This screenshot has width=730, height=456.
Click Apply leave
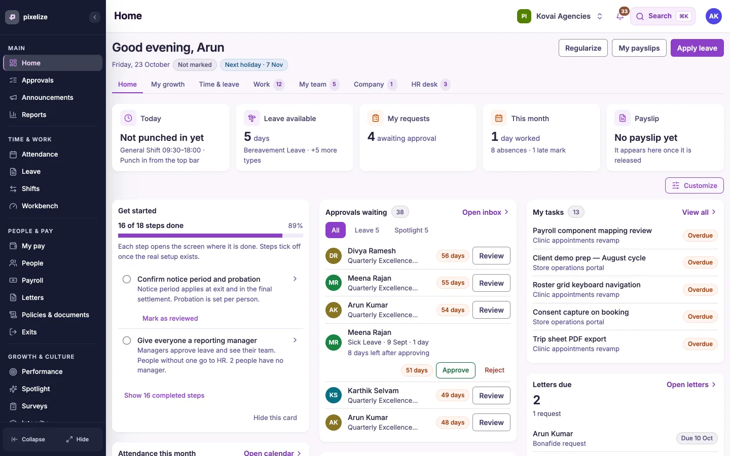point(697,48)
